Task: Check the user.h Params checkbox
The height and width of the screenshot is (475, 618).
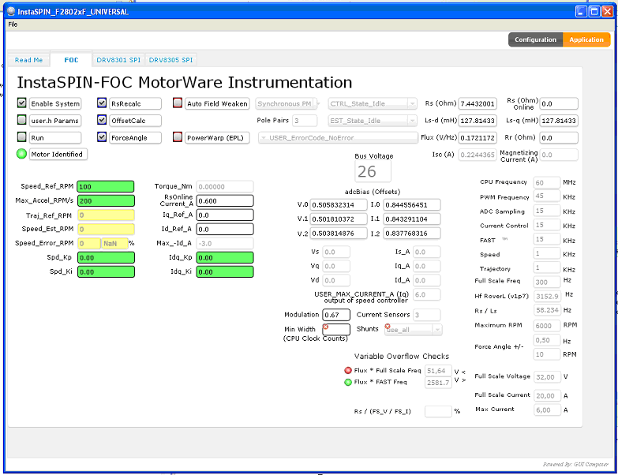Action: (21, 120)
